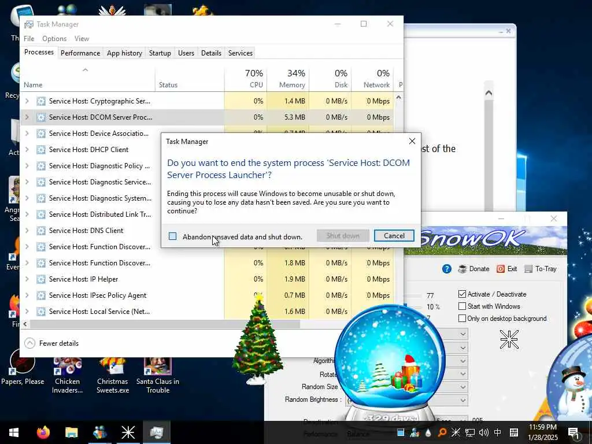592x444 pixels.
Task: Enable Start with Windows in SnowOK
Action: click(x=462, y=306)
